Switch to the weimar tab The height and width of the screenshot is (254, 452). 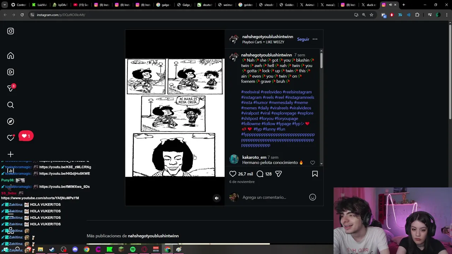(x=225, y=5)
